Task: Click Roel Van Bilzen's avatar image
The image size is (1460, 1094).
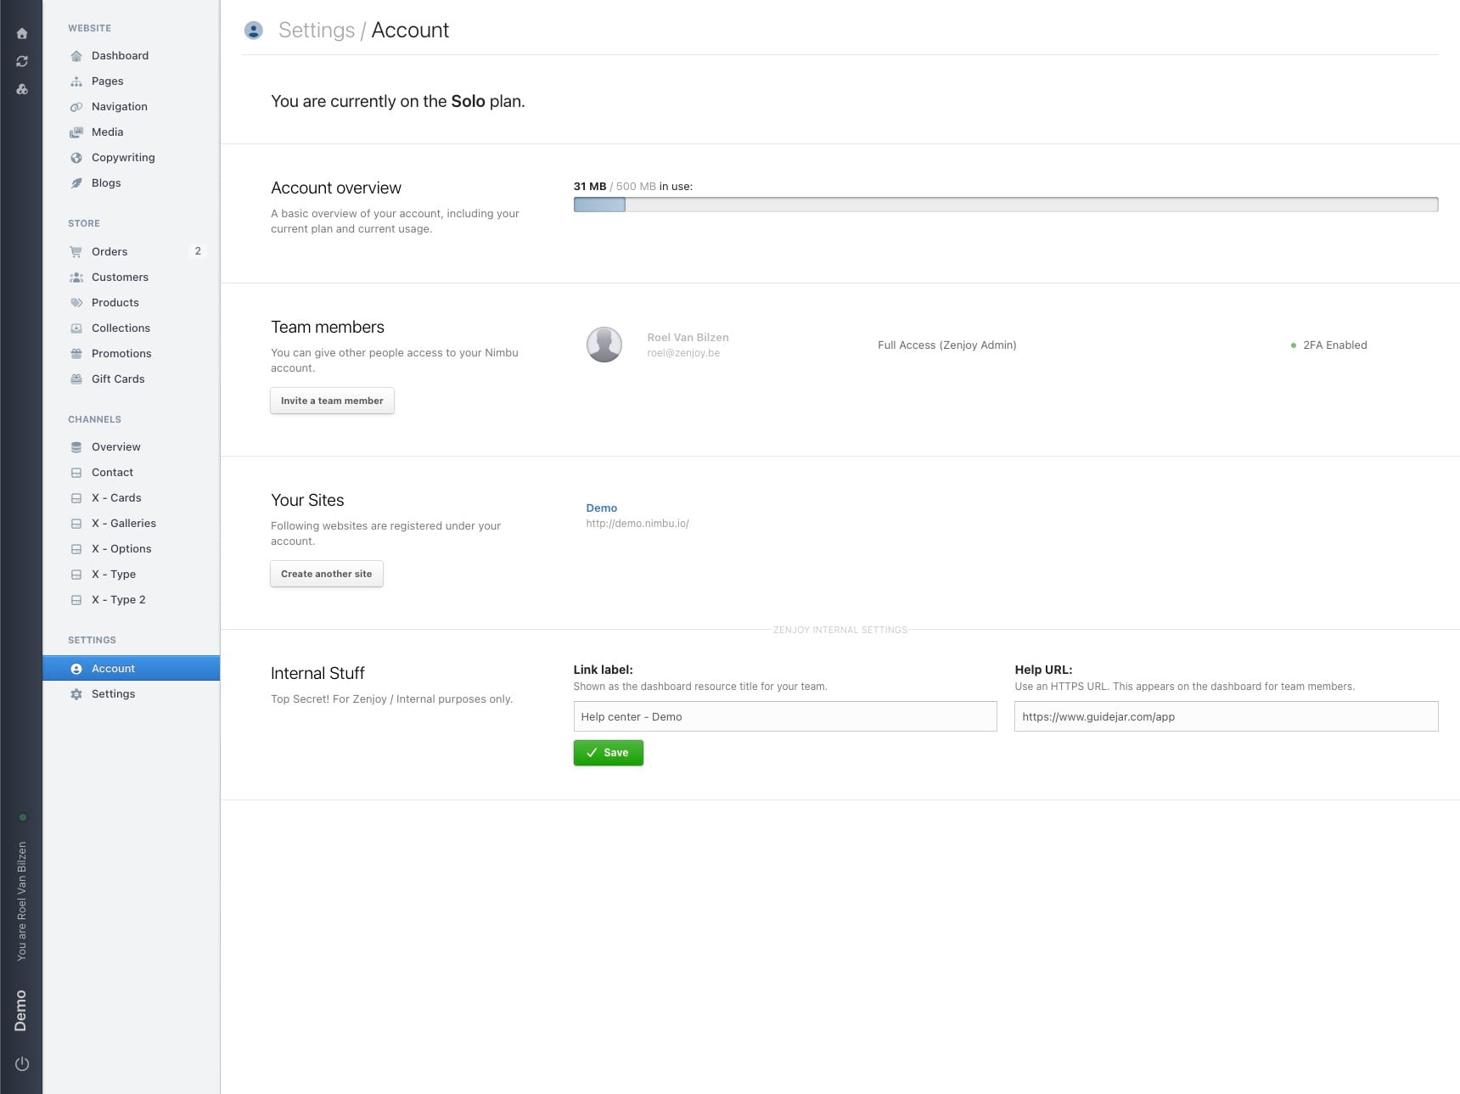Action: point(604,345)
